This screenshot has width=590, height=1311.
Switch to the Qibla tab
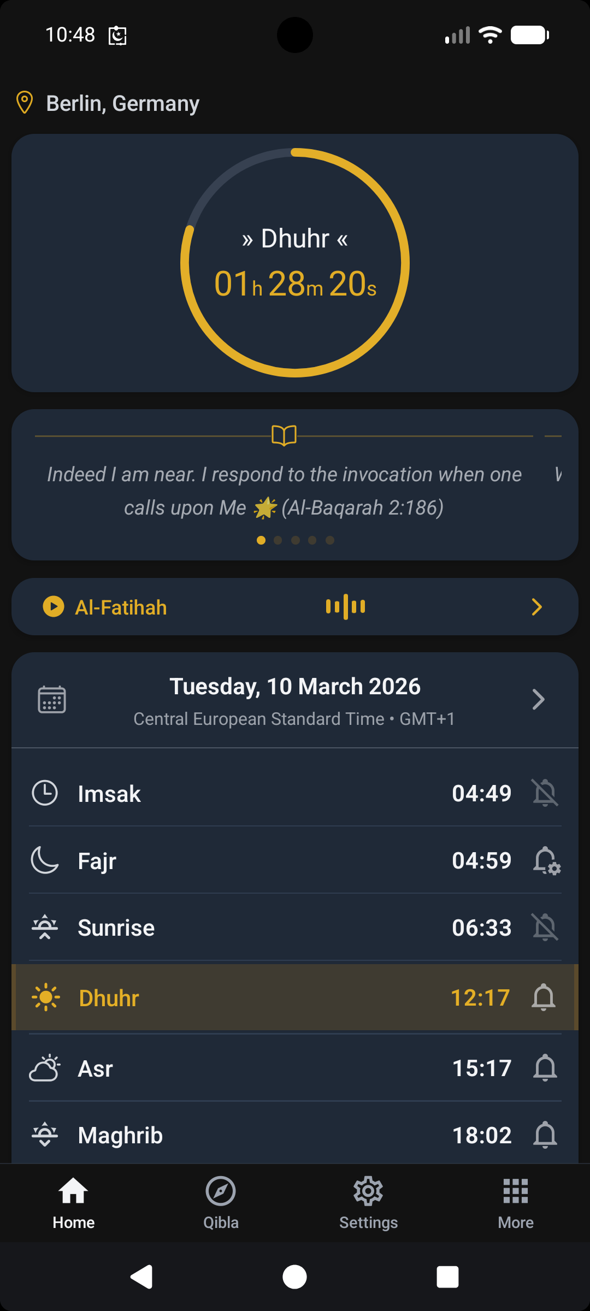point(221,1202)
